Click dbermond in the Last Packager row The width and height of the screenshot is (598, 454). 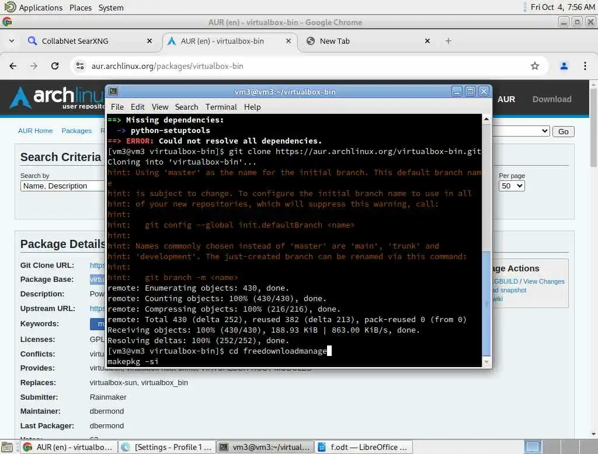(x=107, y=426)
